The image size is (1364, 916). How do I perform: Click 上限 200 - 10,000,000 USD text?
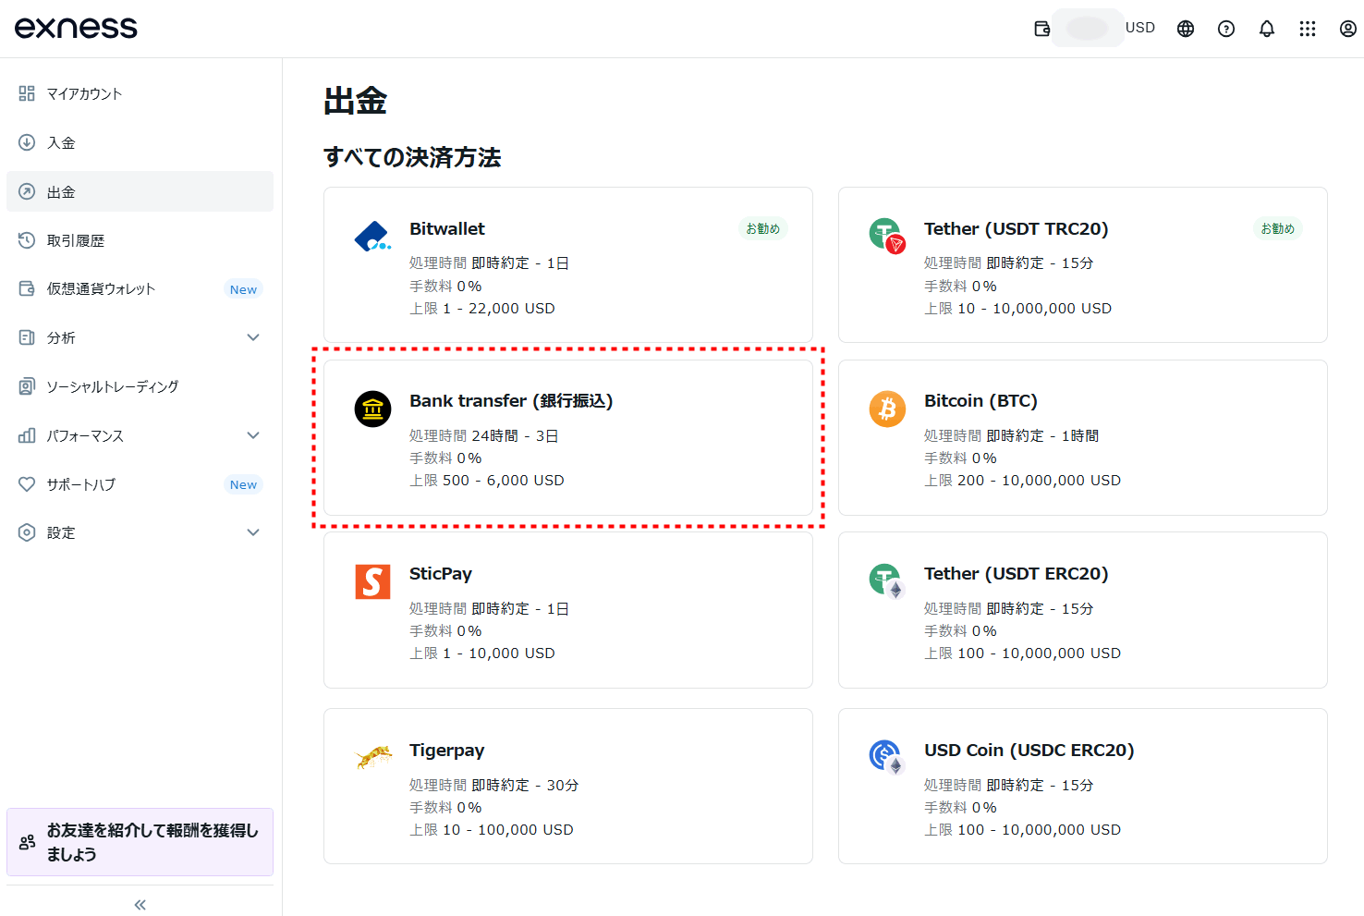[1022, 481]
